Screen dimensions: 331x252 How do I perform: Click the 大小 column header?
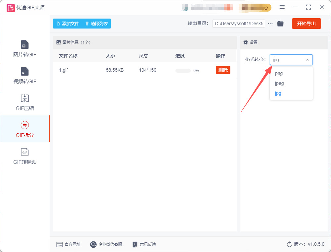coord(111,56)
